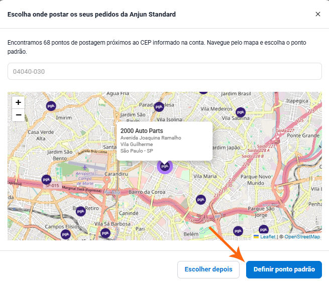Click pgk marker south of Vila Maria

click(200, 199)
